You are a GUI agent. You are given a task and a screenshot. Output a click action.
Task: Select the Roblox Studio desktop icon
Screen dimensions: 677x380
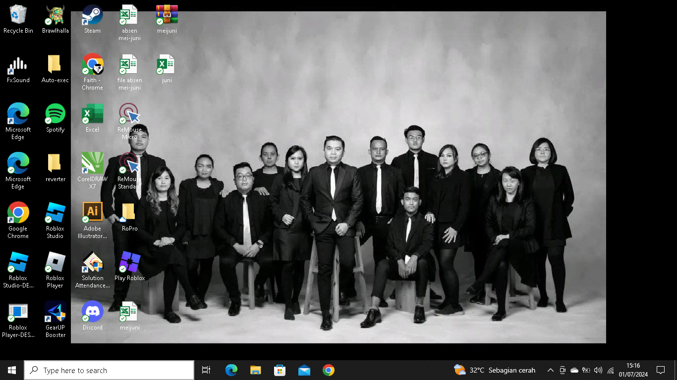[x=55, y=221]
